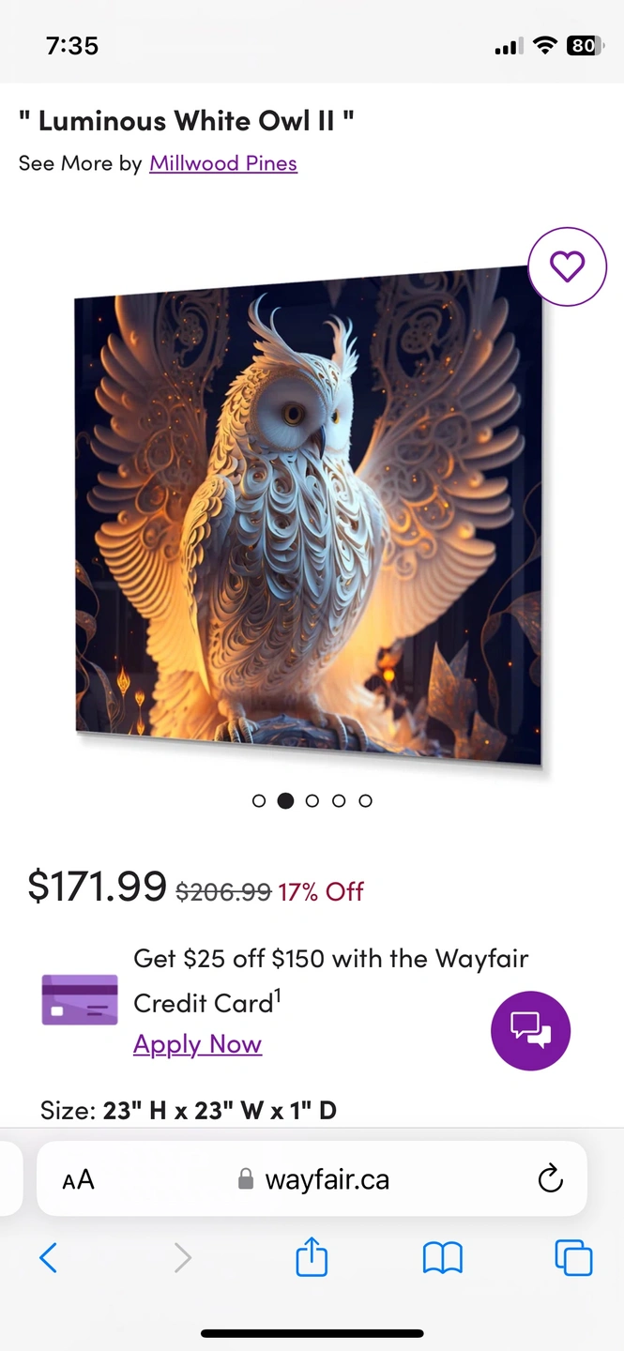The image size is (624, 1351).
Task: Open the live chat bubble button
Action: (x=530, y=1030)
